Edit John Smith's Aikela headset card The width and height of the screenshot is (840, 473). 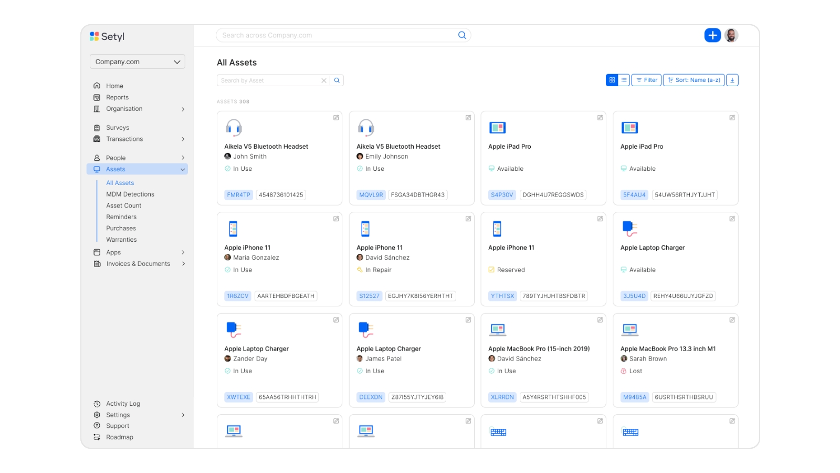coord(336,118)
